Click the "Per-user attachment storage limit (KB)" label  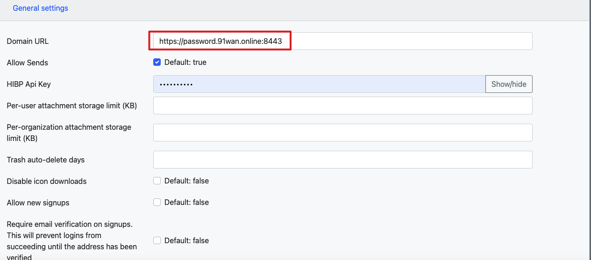point(71,106)
